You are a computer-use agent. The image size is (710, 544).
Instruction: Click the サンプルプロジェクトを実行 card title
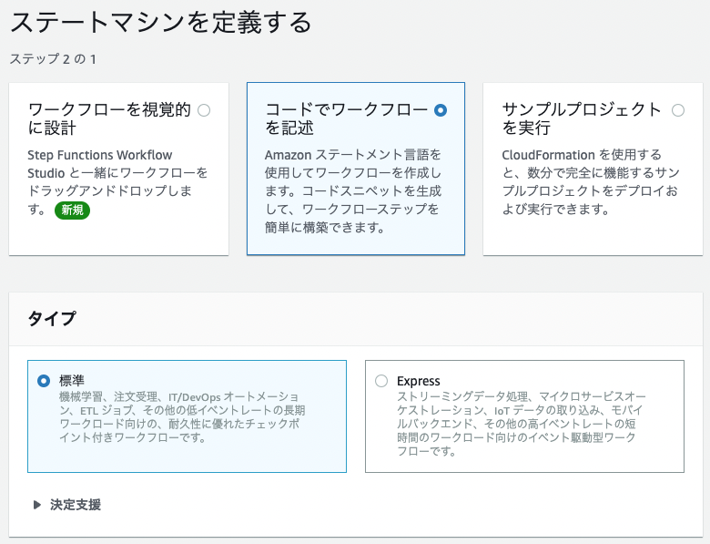582,118
